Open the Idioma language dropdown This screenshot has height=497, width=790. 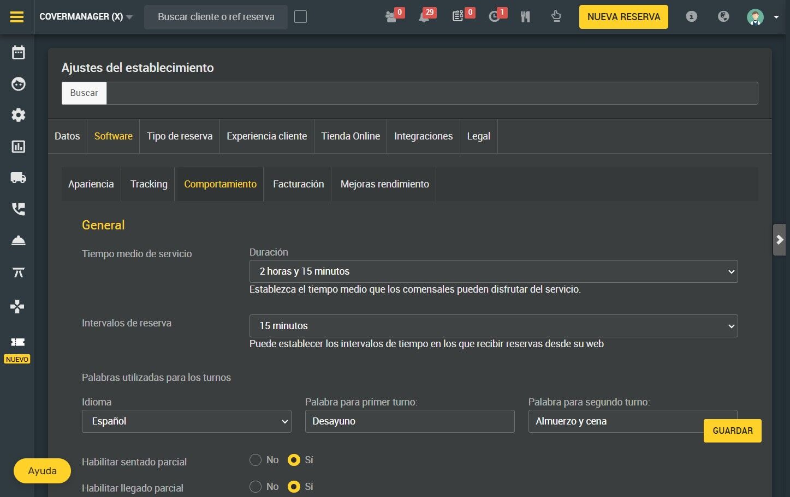coord(186,421)
